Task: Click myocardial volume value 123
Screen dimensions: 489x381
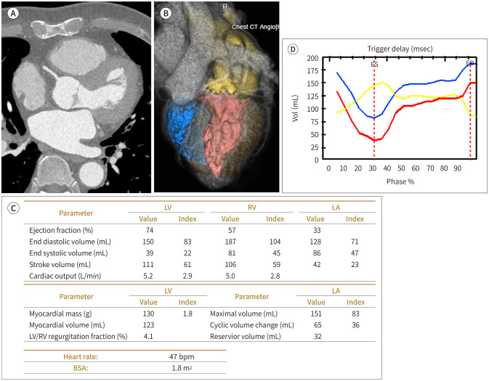Action: coord(148,325)
